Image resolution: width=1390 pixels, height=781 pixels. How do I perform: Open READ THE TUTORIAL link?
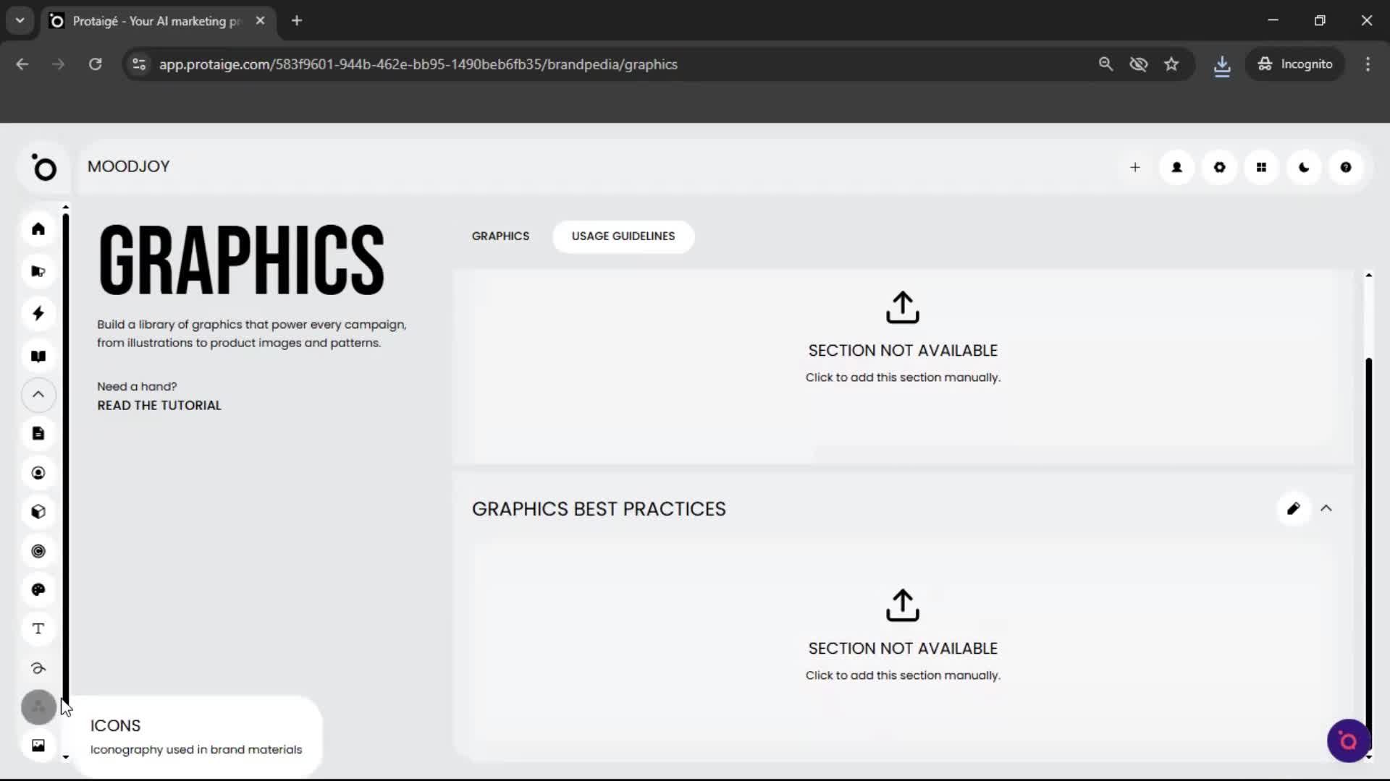(159, 405)
